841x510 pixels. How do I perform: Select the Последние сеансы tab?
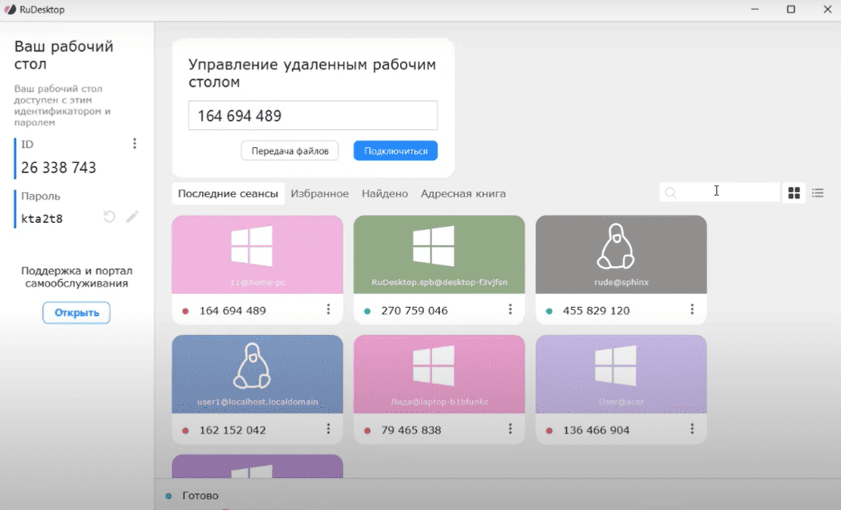(228, 194)
